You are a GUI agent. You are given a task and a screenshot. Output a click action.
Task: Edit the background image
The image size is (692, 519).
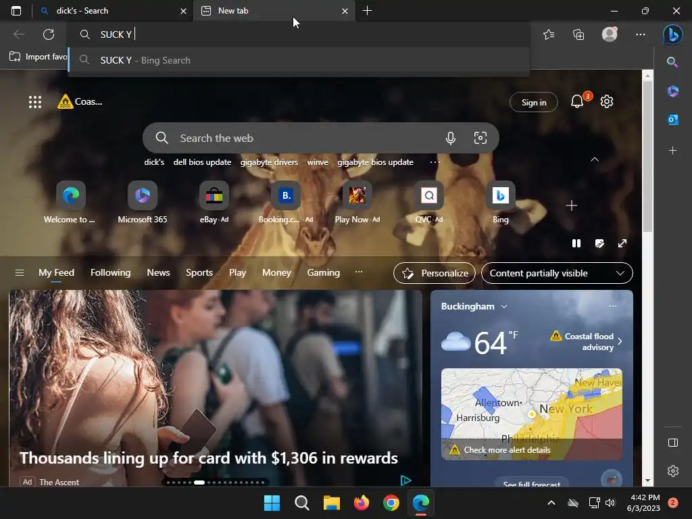pos(599,243)
